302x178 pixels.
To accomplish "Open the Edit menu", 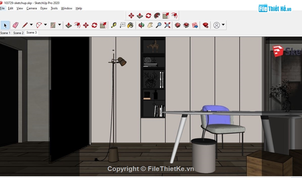I will pyautogui.click(x=10, y=8).
